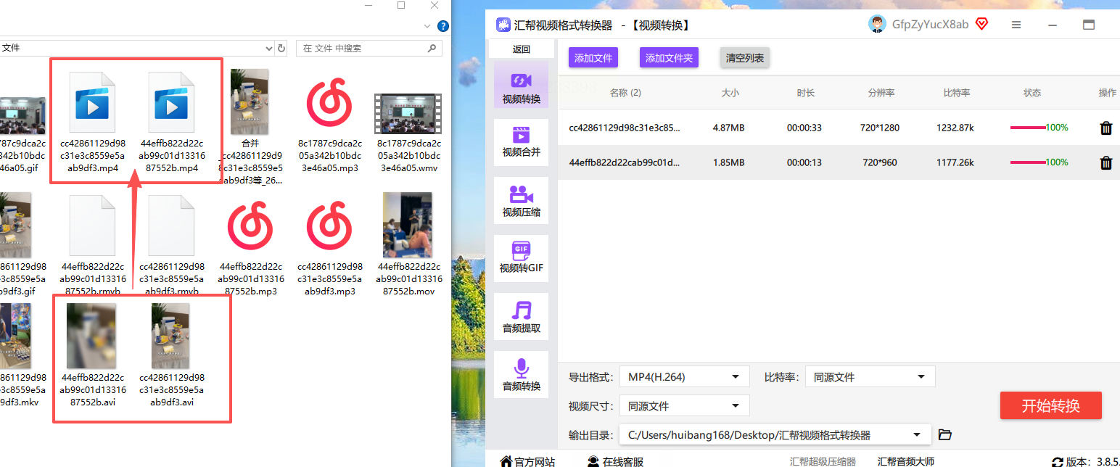
Task: Click the 开始转换 button
Action: (x=1050, y=405)
